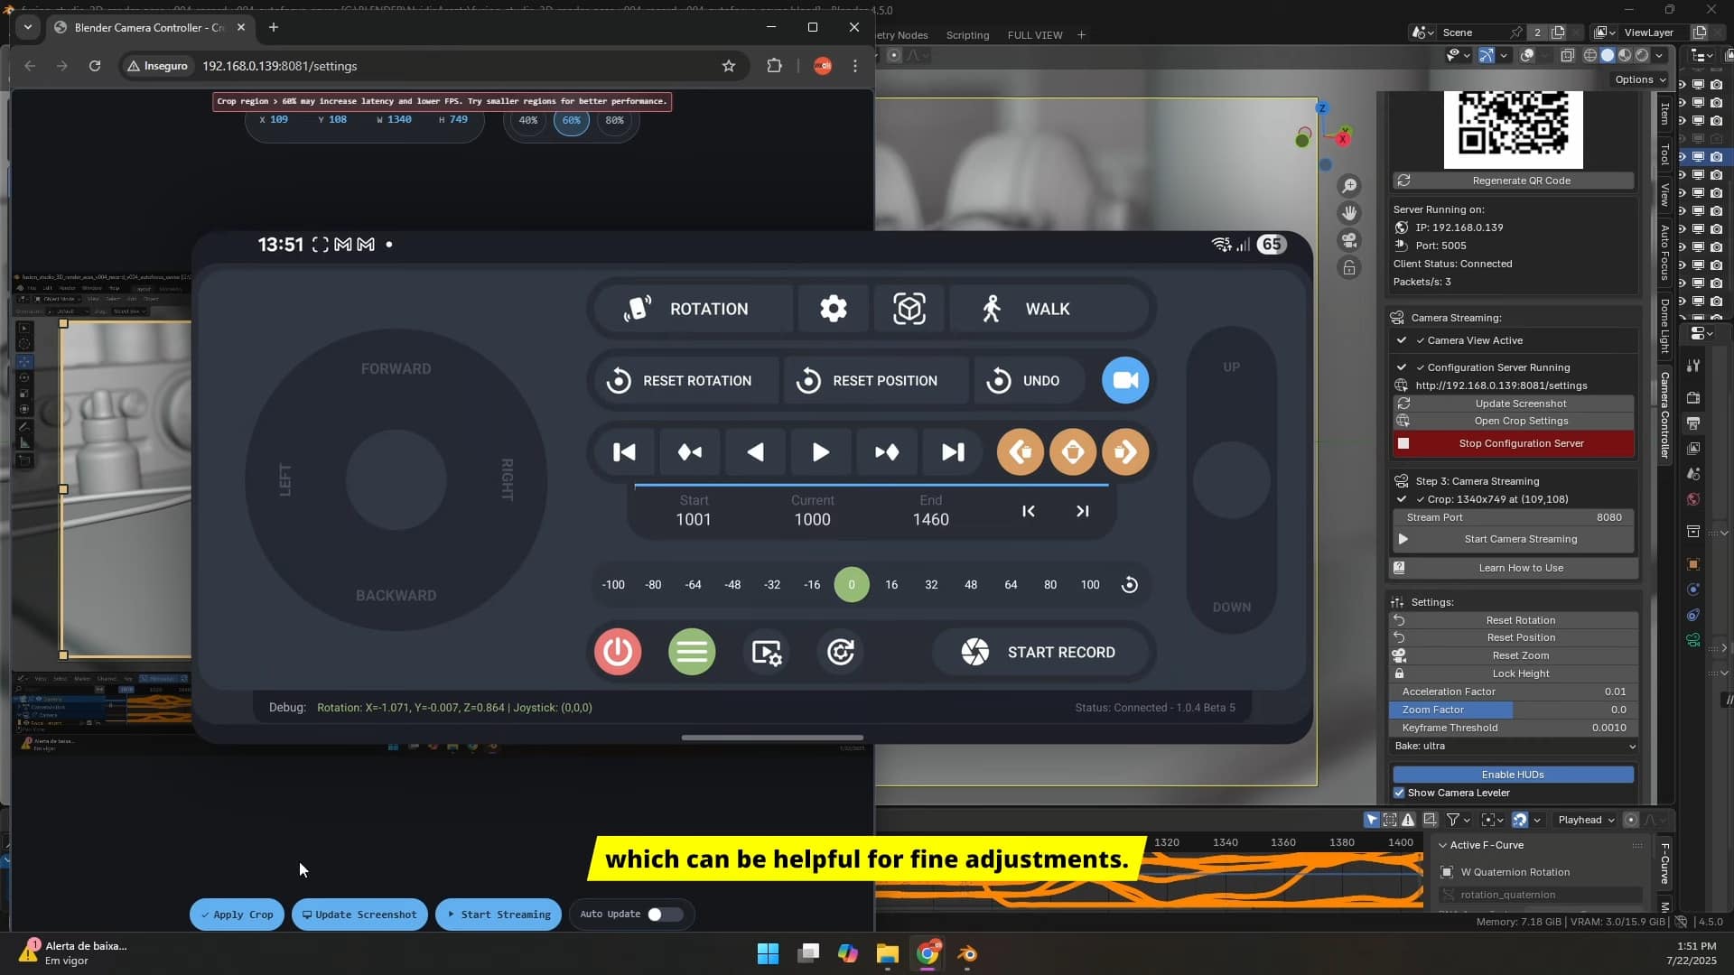Uncheck Show Camera Leveler checkbox
This screenshot has height=975, width=1734.
coord(1399,793)
